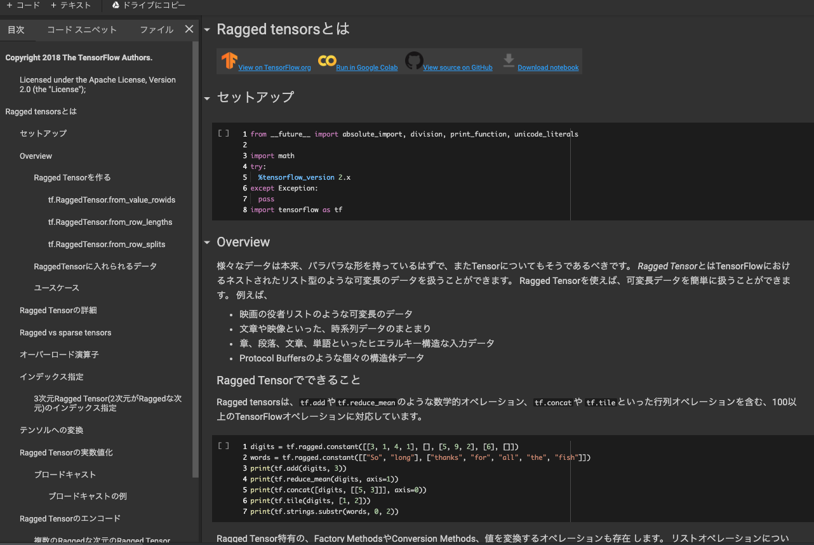Jump to テンソルへの変換 entry

tap(51, 431)
